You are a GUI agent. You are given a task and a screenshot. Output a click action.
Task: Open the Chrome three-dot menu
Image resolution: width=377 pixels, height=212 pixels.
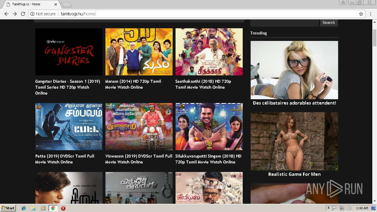[x=371, y=14]
